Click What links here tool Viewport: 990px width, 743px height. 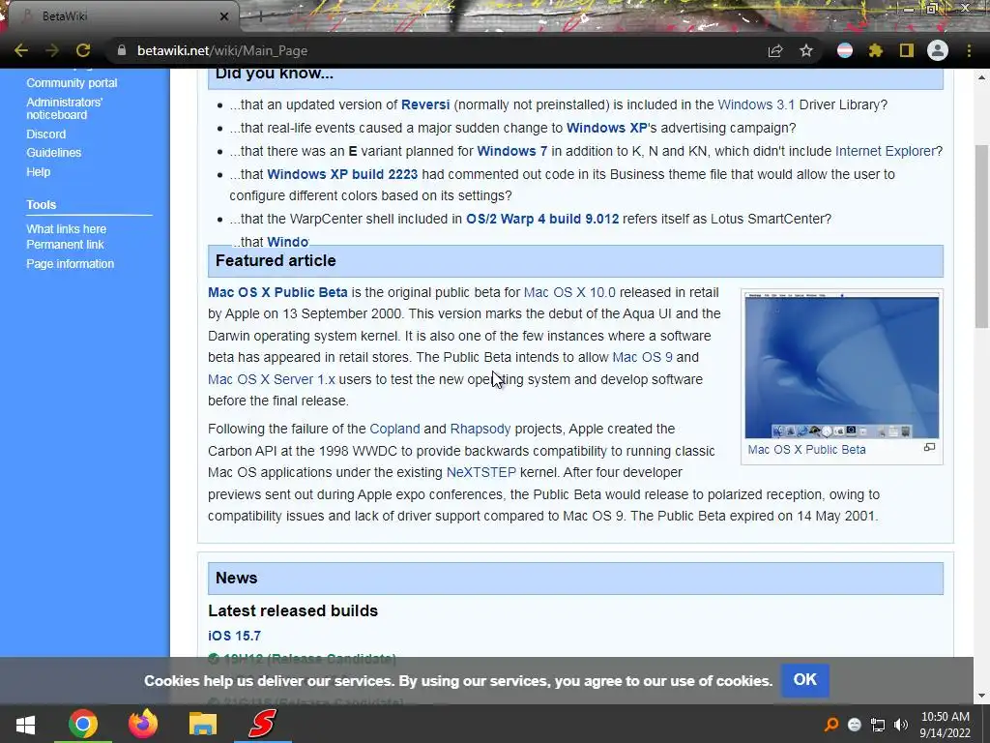click(67, 228)
